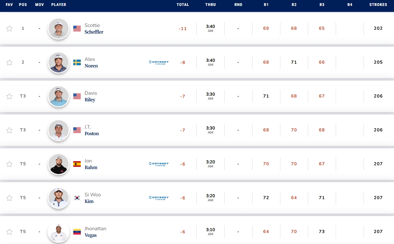Sort the leaderboard by the TOTAL column header
The height and width of the screenshot is (244, 394).
pyautogui.click(x=183, y=5)
